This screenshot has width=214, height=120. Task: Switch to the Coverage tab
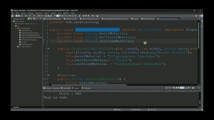click(86, 88)
